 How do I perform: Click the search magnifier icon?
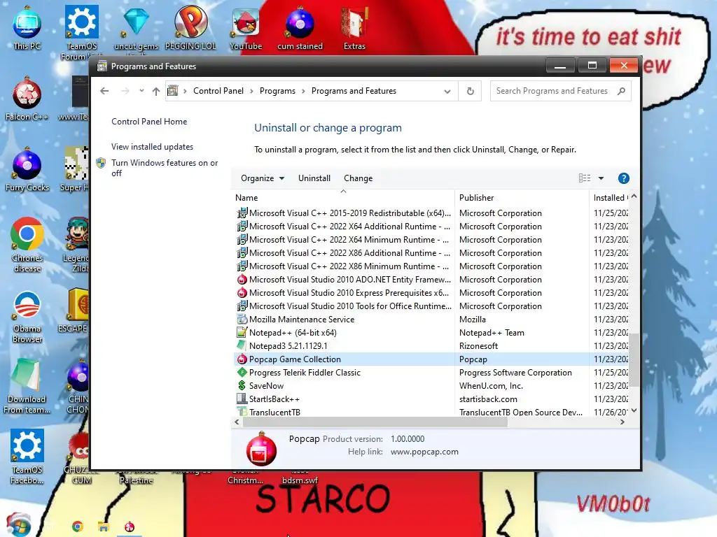coord(621,91)
